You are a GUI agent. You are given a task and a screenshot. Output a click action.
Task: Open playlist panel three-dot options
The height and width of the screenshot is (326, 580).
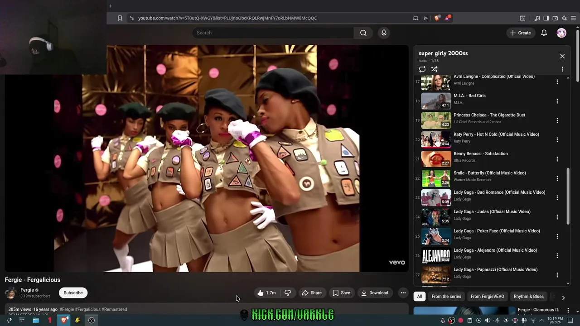point(562,69)
